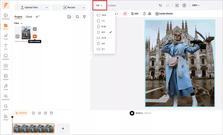The width and height of the screenshot is (223, 135).
Task: Click the Upload Files button
Action: [29, 7]
